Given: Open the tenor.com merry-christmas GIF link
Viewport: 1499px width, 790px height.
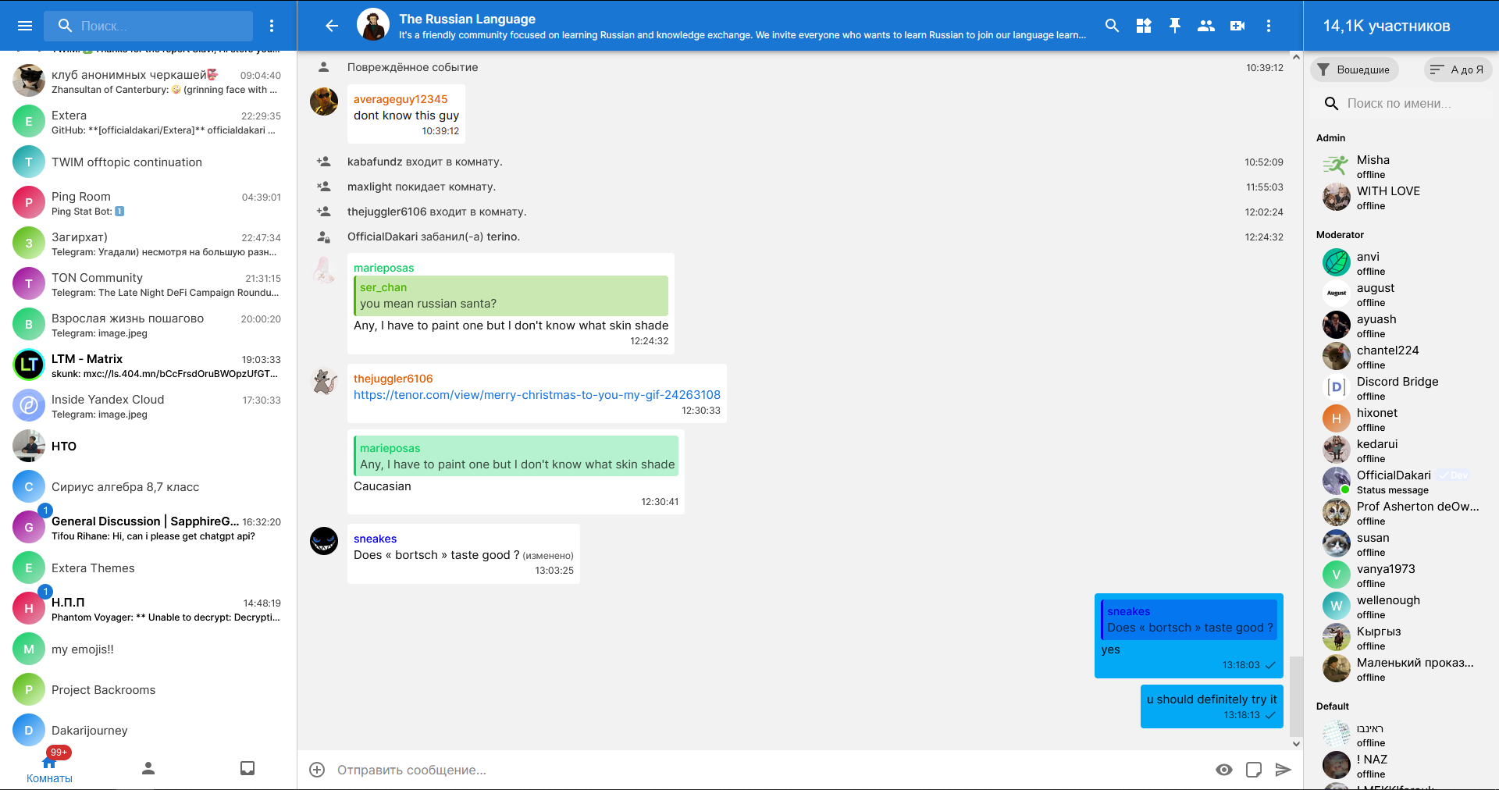Looking at the screenshot, I should [536, 395].
